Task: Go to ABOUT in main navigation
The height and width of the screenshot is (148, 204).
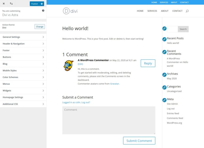Action: point(165,11)
